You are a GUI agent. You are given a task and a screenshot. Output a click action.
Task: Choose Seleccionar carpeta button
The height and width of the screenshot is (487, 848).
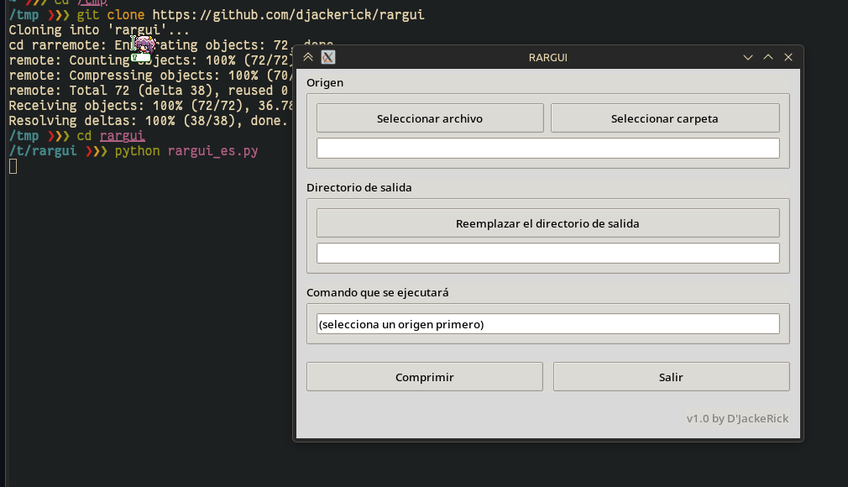(x=665, y=118)
